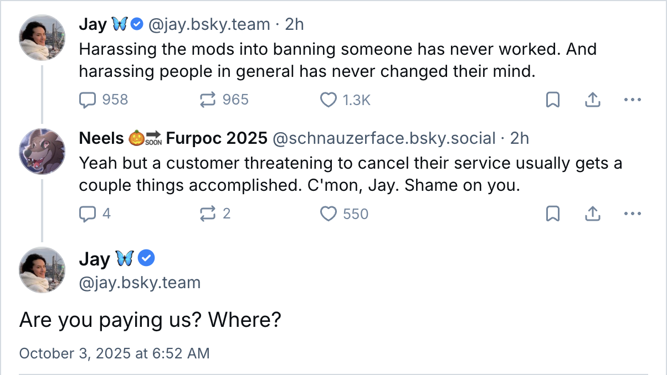Viewport: 667px width, 375px height.
Task: Like Jay's post with 1.3K likes
Action: tap(329, 100)
